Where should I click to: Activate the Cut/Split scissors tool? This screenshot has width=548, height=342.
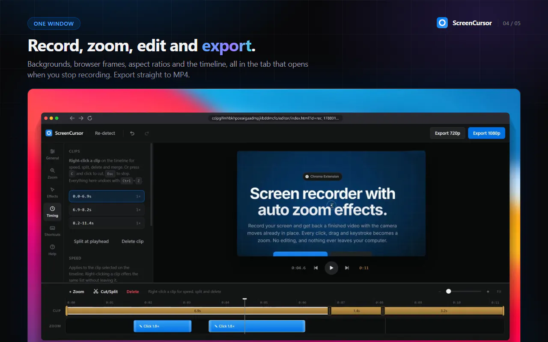click(x=105, y=292)
